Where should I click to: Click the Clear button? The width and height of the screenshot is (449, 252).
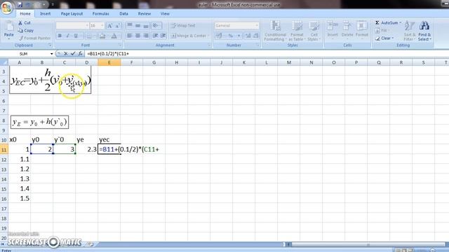click(384, 38)
